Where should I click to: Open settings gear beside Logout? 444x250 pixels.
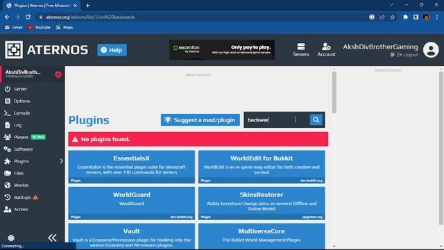tap(392, 55)
